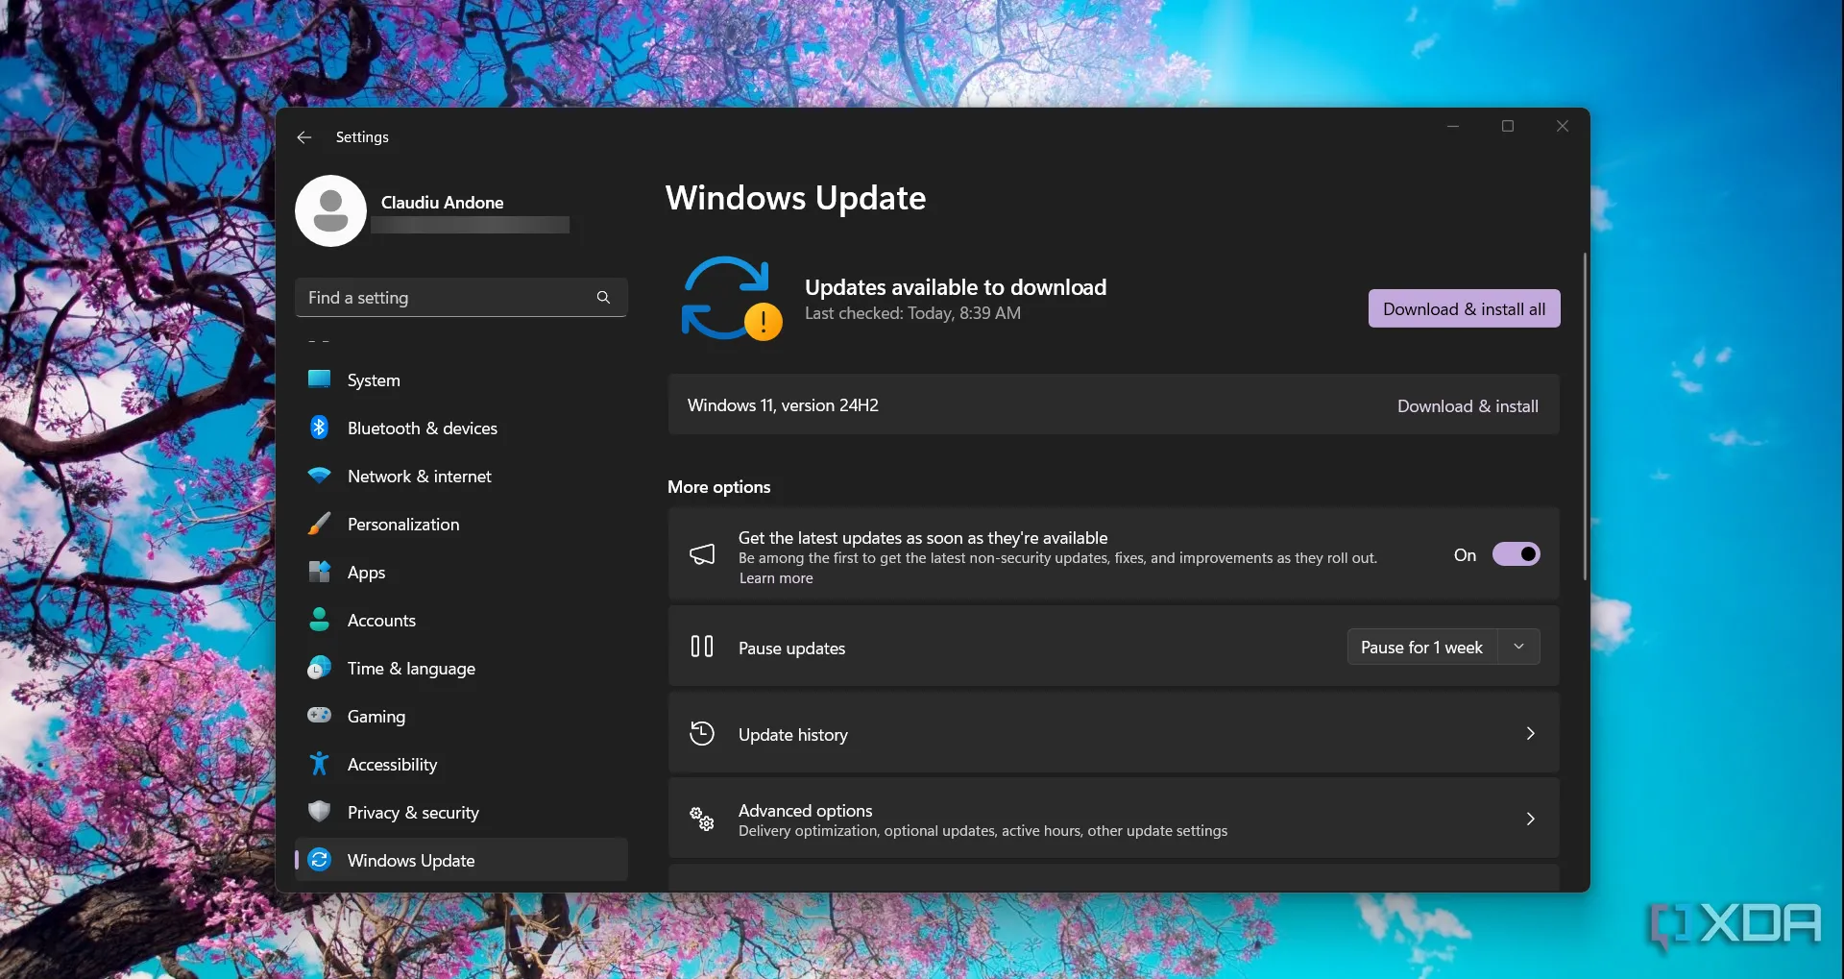Click the search magnifier icon
Viewport: 1844px width, 979px height.
pos(603,298)
